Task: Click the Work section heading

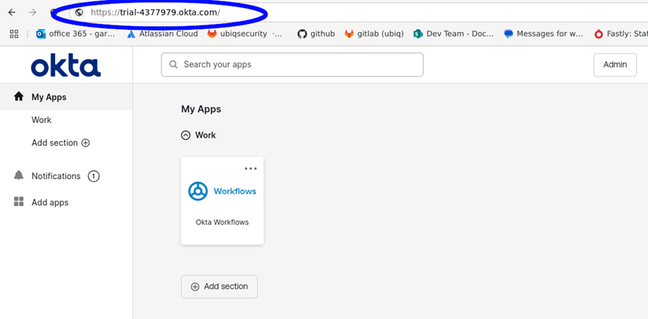Action: pyautogui.click(x=206, y=135)
